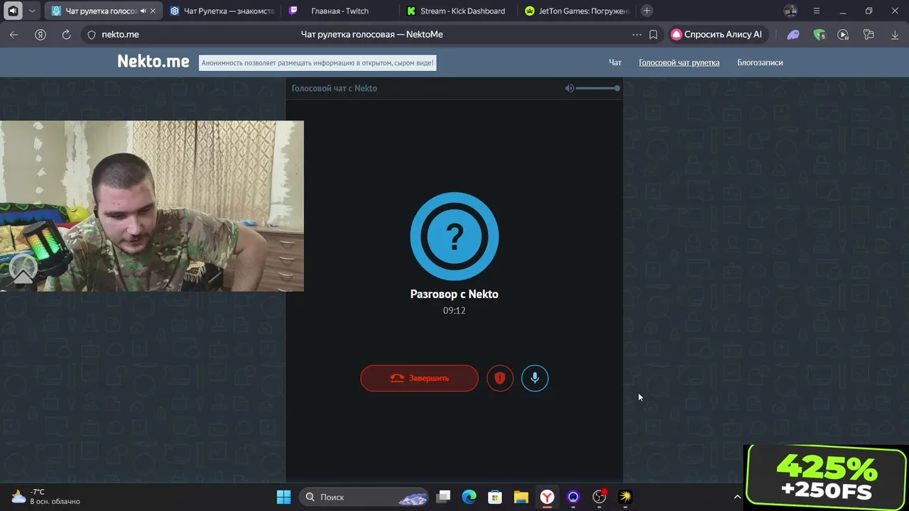Open Yandex Browser in the taskbar
Image resolution: width=909 pixels, height=511 pixels.
[x=547, y=497]
